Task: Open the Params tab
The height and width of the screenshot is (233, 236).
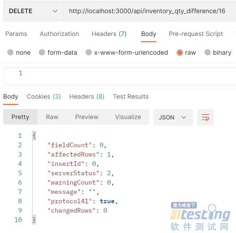Action: click(16, 34)
